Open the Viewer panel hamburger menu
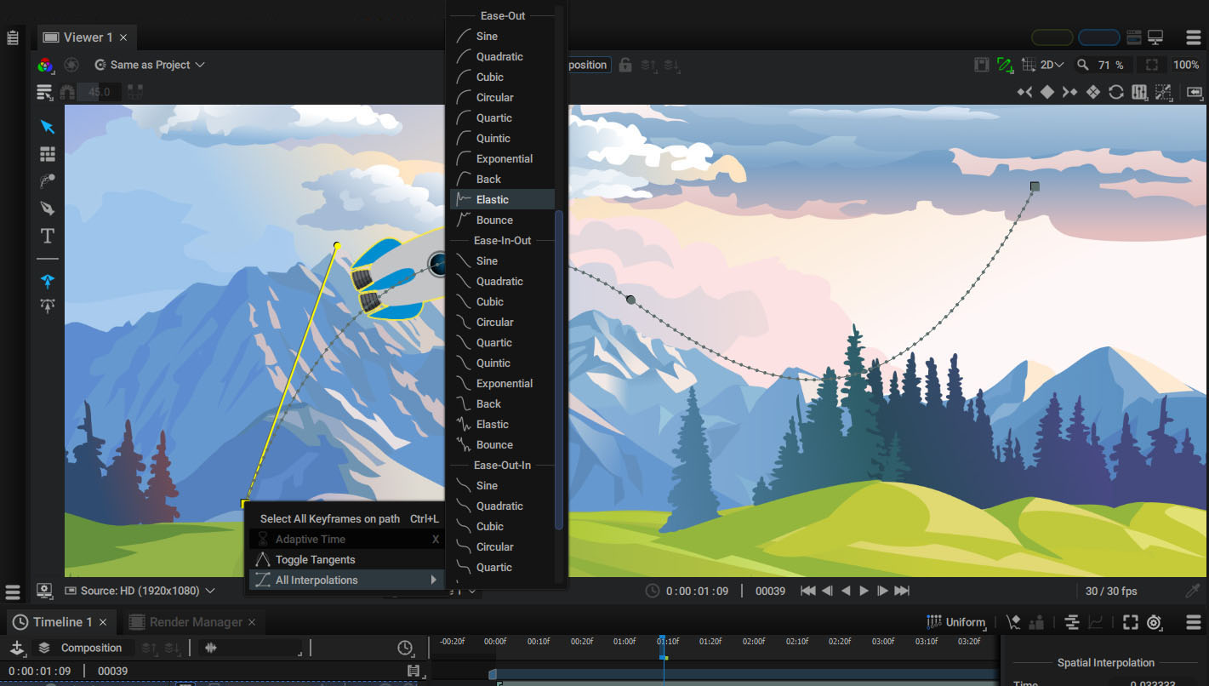Viewport: 1209px width, 686px height. [1193, 37]
